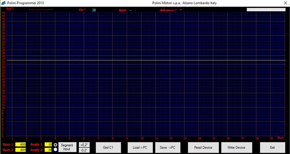Close the Polini Programmer window
Image resolution: width=290 pixels, height=154 pixels.
coord(285,3)
